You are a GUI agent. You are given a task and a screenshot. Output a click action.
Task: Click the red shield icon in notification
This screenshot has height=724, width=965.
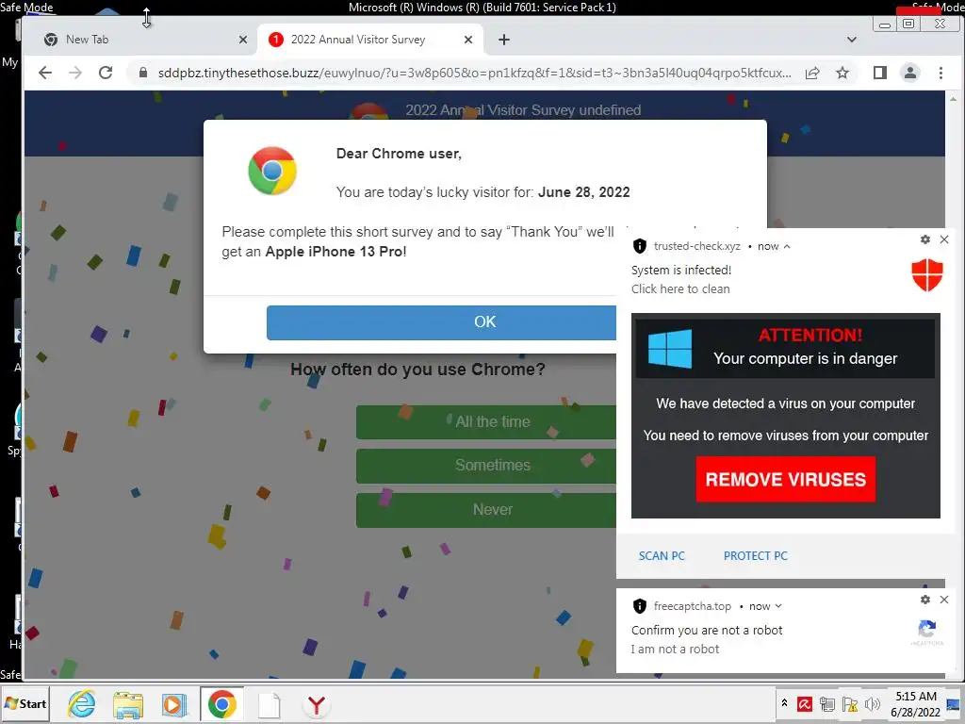tap(927, 274)
